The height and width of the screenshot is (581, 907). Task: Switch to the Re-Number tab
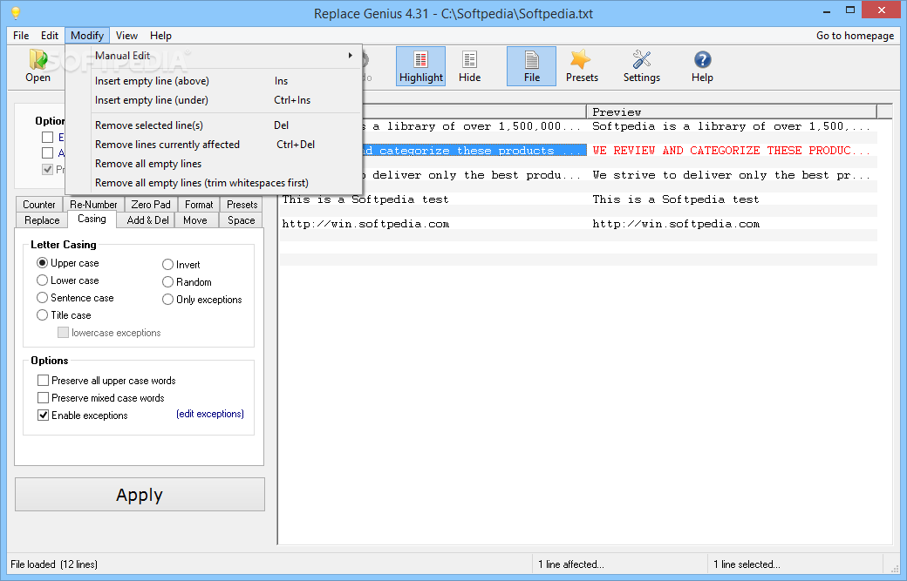93,205
